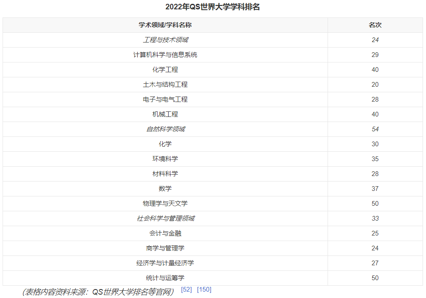The image size is (426, 298).
Task: Click the title 2022年QS世界大学学科排名
Action: pos(213,7)
